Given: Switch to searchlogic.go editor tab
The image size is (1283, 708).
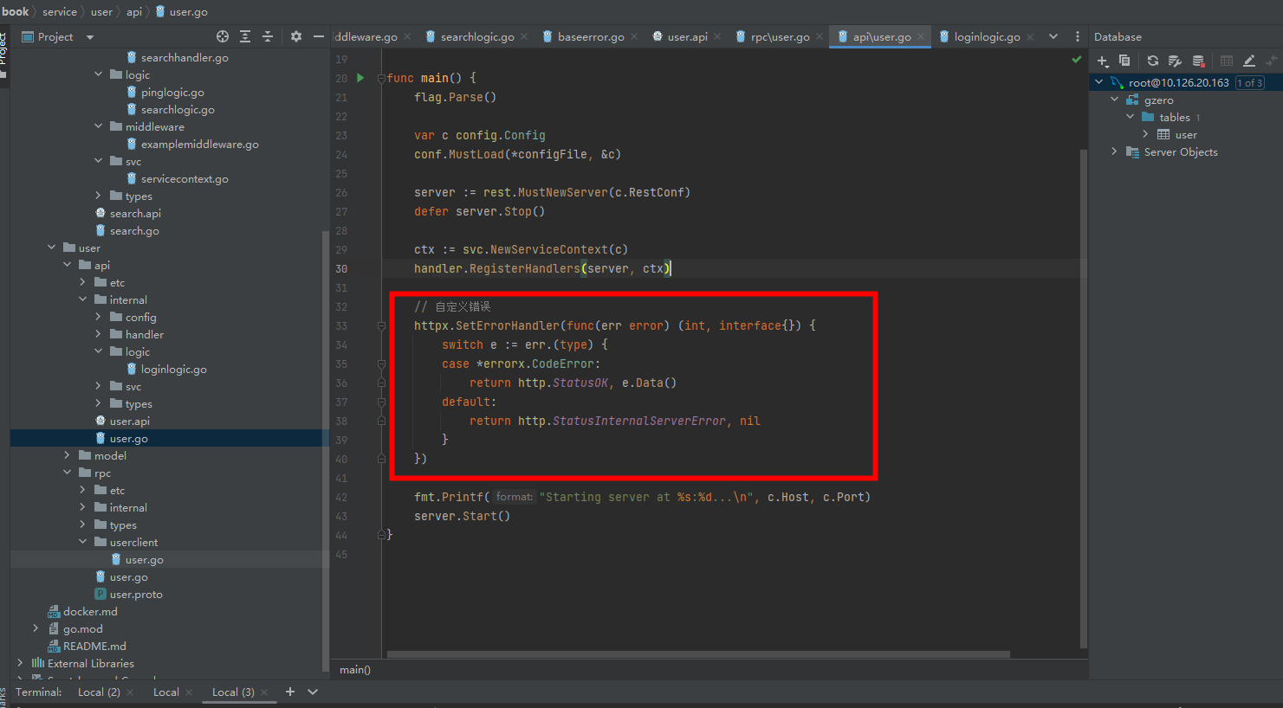Looking at the screenshot, I should 477,36.
